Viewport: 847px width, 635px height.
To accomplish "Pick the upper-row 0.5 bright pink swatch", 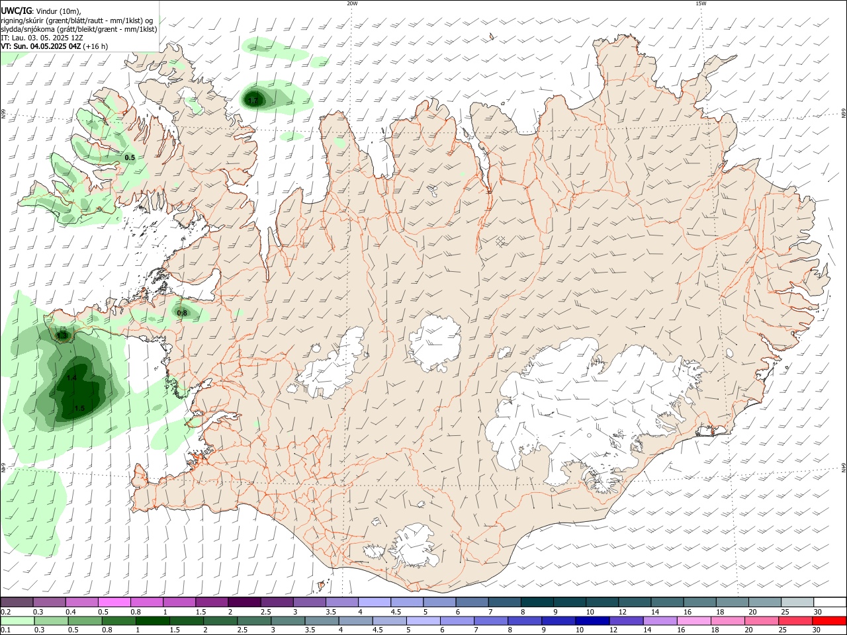I will [x=114, y=602].
